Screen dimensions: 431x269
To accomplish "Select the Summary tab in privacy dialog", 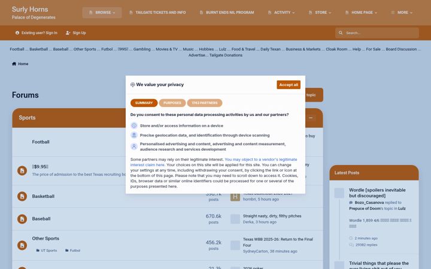I will (144, 103).
